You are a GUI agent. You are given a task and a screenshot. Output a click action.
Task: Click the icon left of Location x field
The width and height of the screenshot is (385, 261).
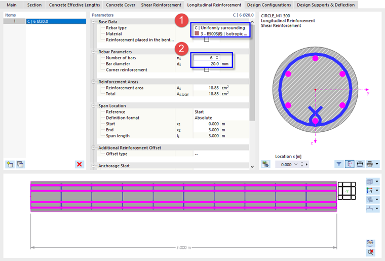pyautogui.click(x=265, y=164)
